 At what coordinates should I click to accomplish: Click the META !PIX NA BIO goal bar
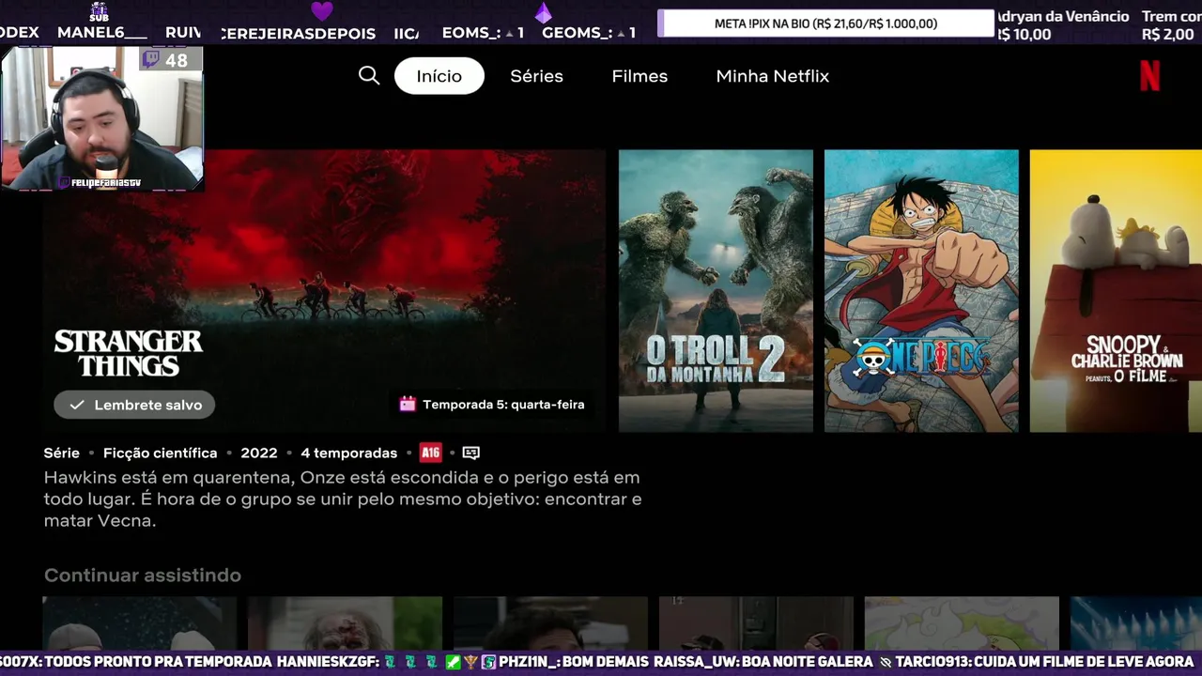coord(825,23)
